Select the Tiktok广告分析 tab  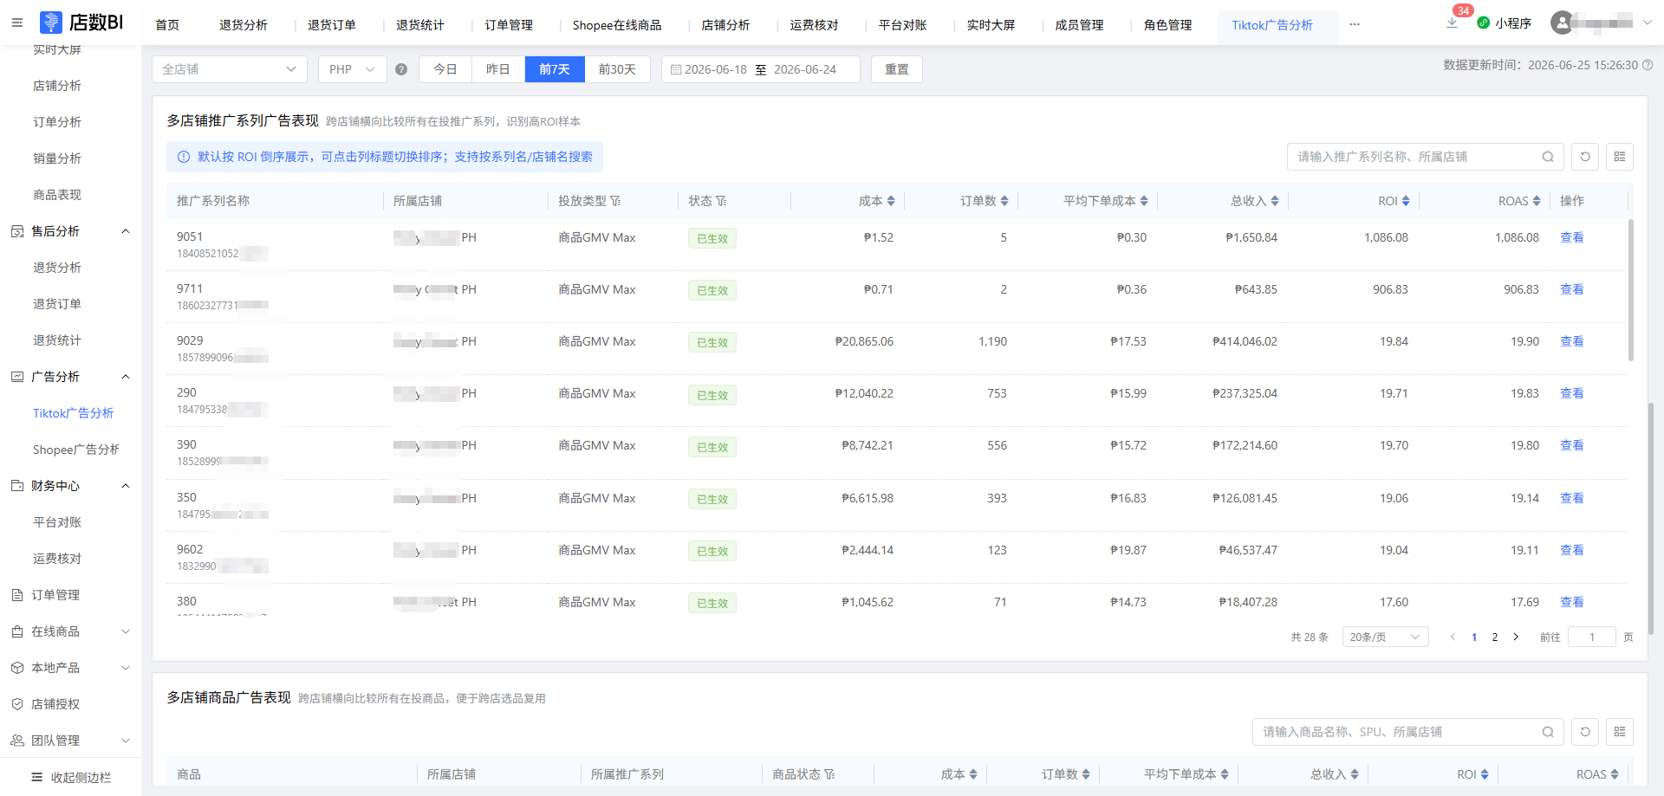coord(1272,25)
